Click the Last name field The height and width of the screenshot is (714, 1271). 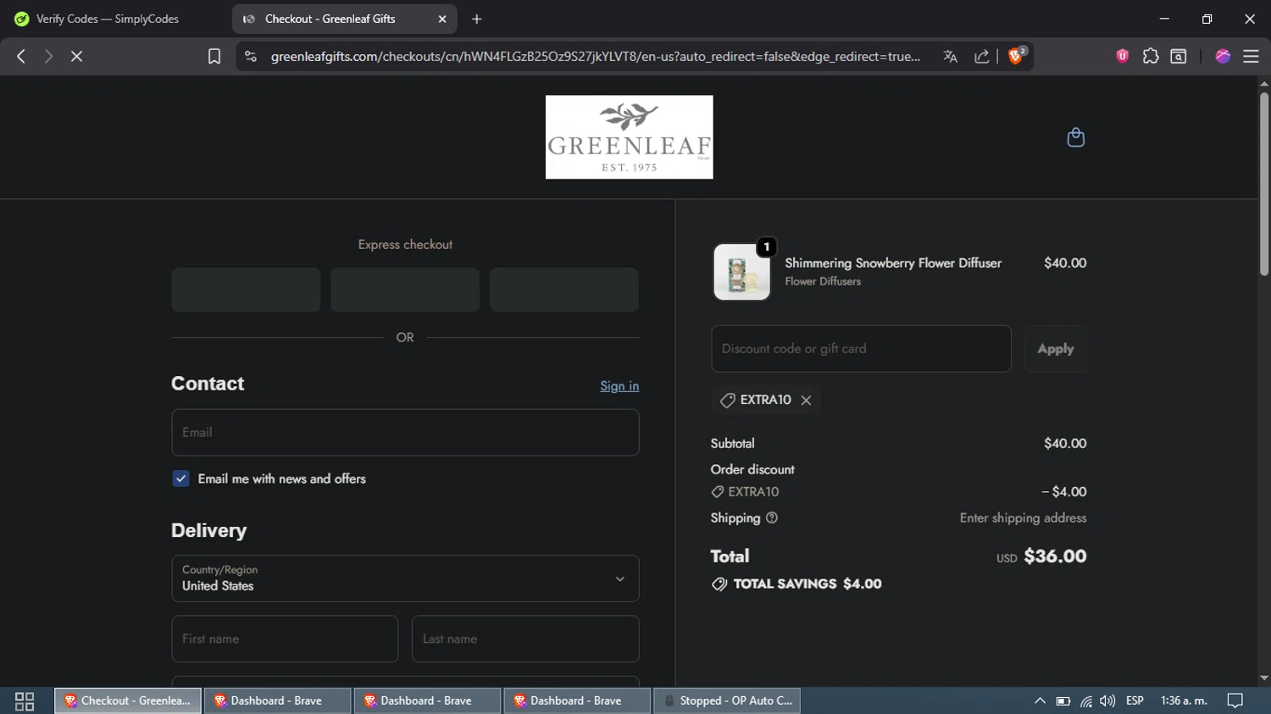525,639
